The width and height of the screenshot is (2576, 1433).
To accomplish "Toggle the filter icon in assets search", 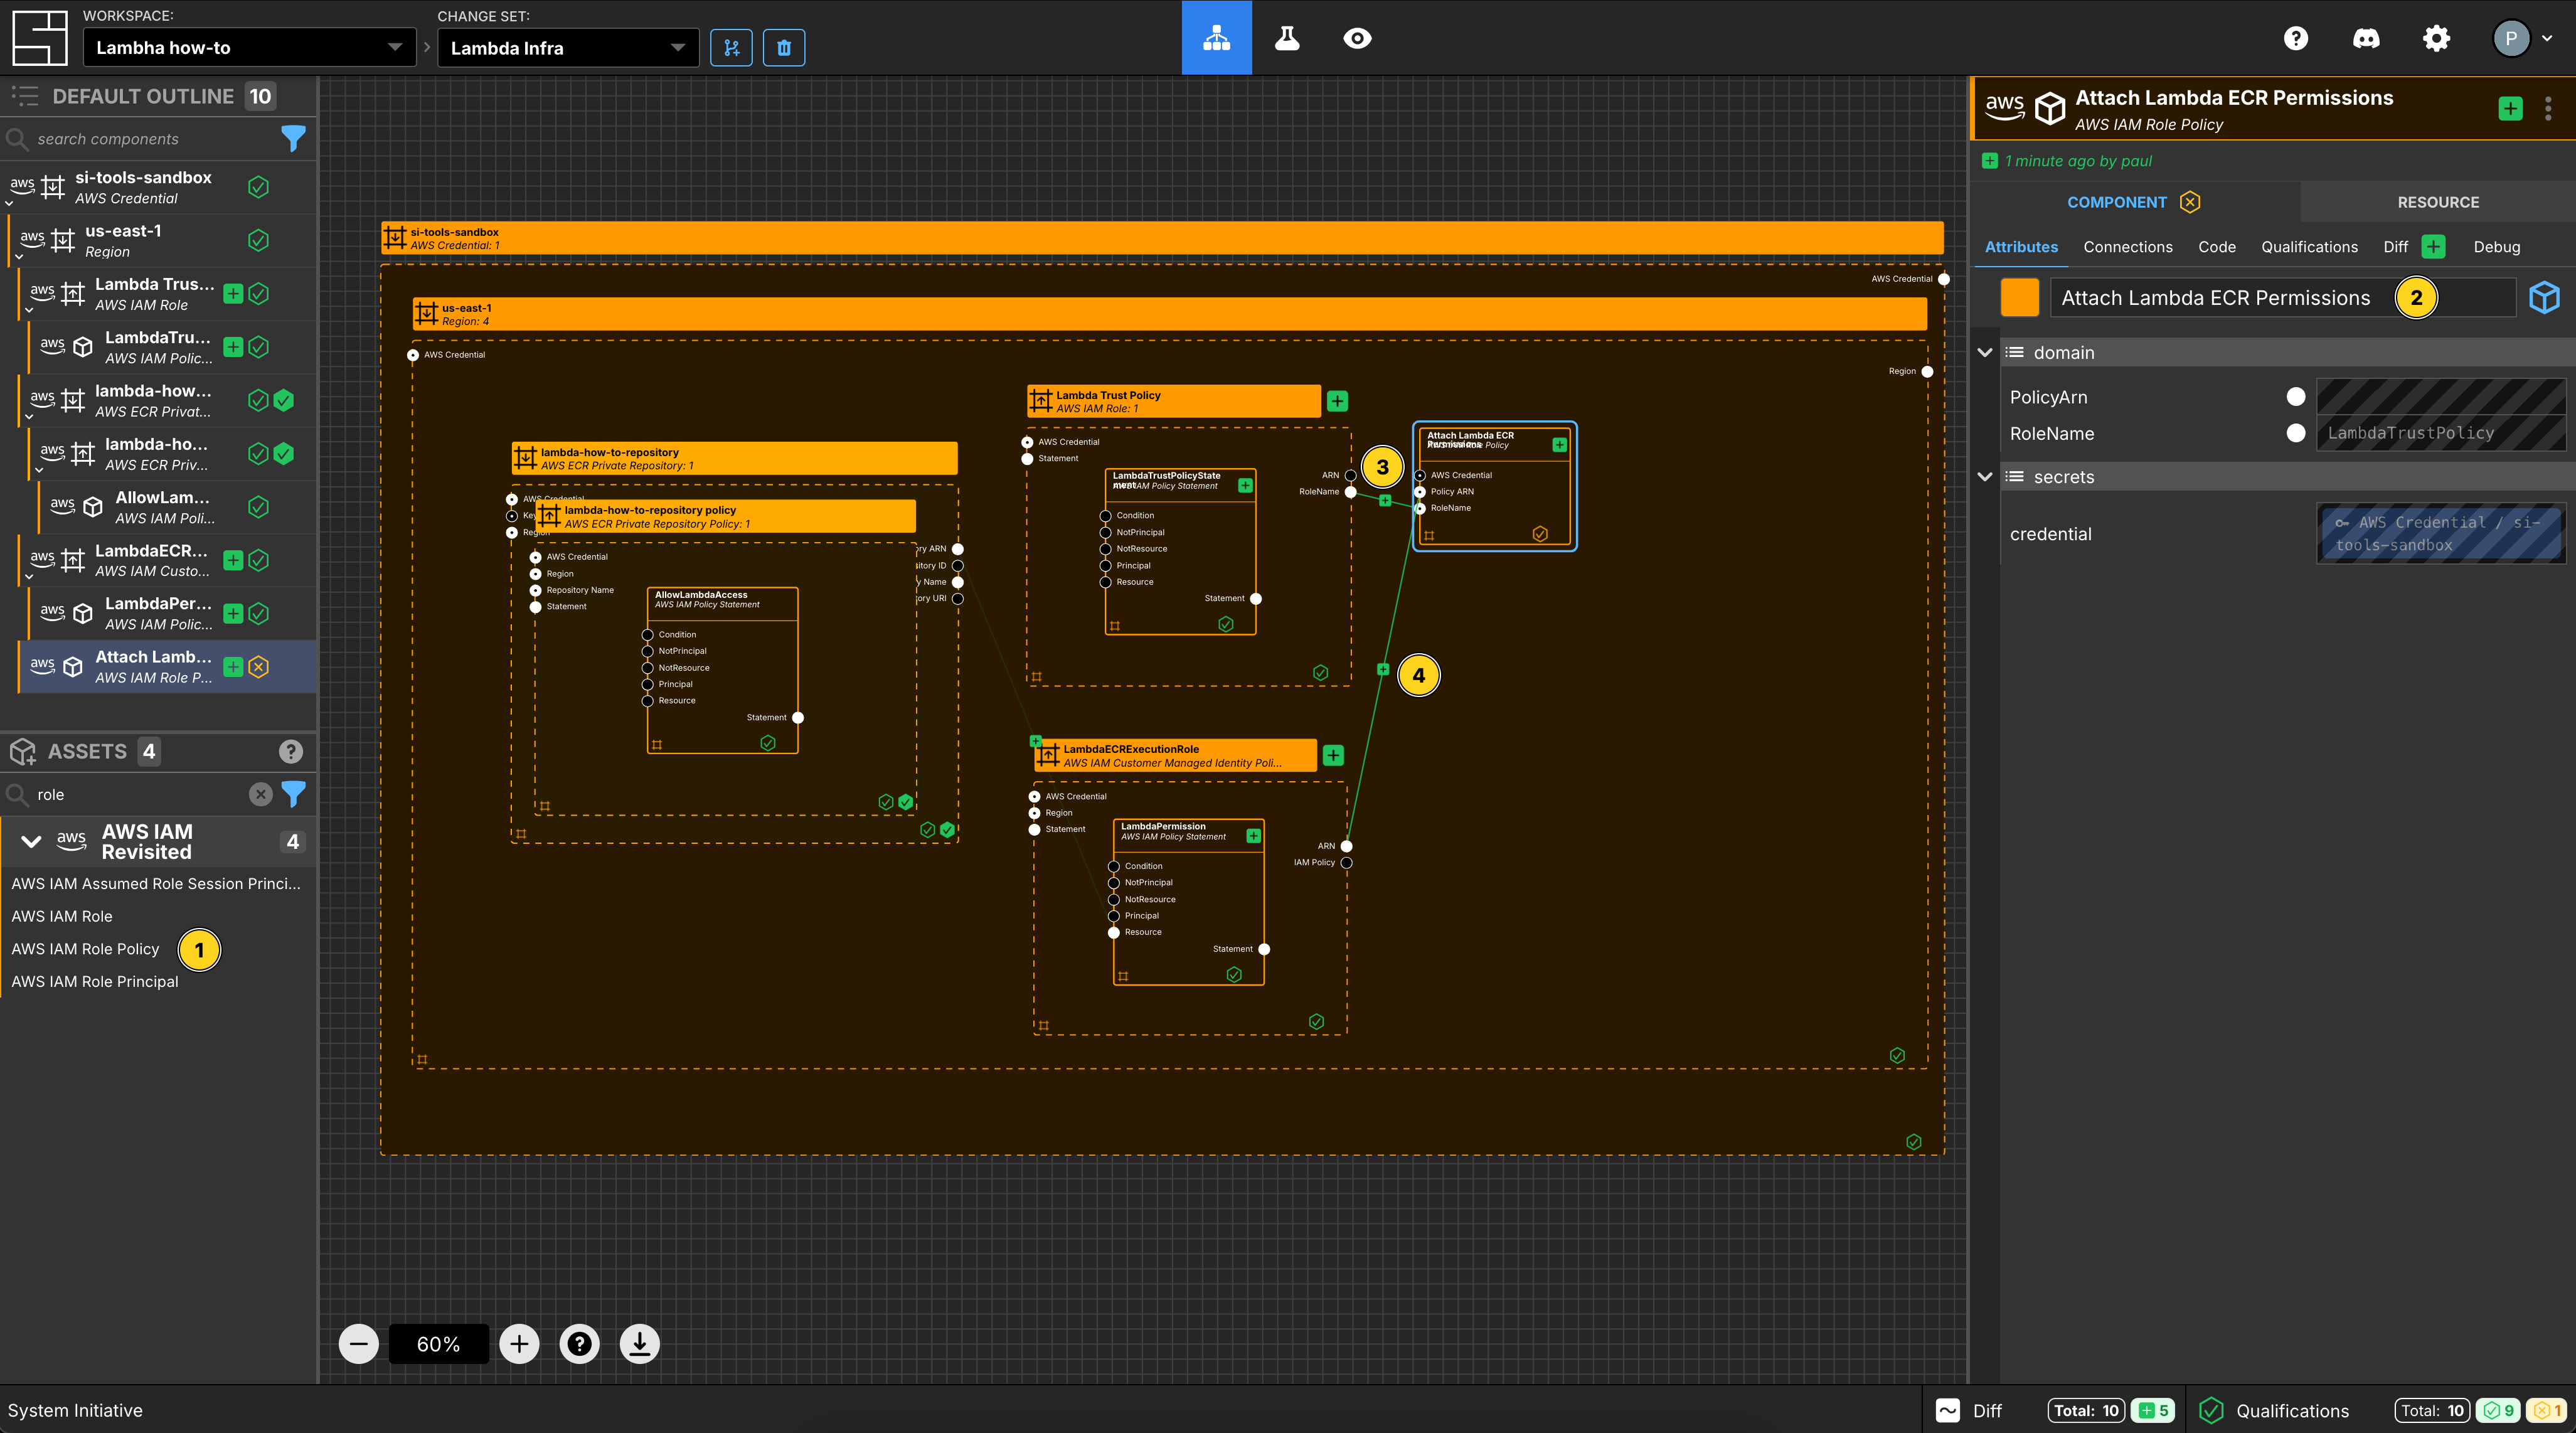I will click(x=296, y=792).
